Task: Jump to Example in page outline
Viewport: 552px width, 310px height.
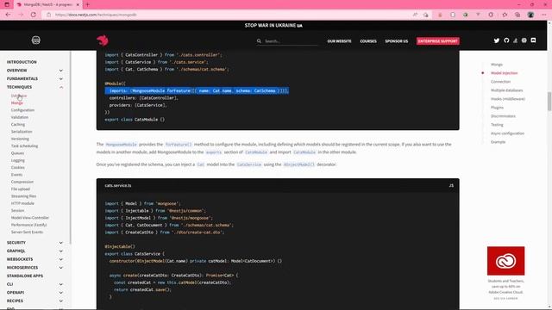Action: [x=498, y=142]
